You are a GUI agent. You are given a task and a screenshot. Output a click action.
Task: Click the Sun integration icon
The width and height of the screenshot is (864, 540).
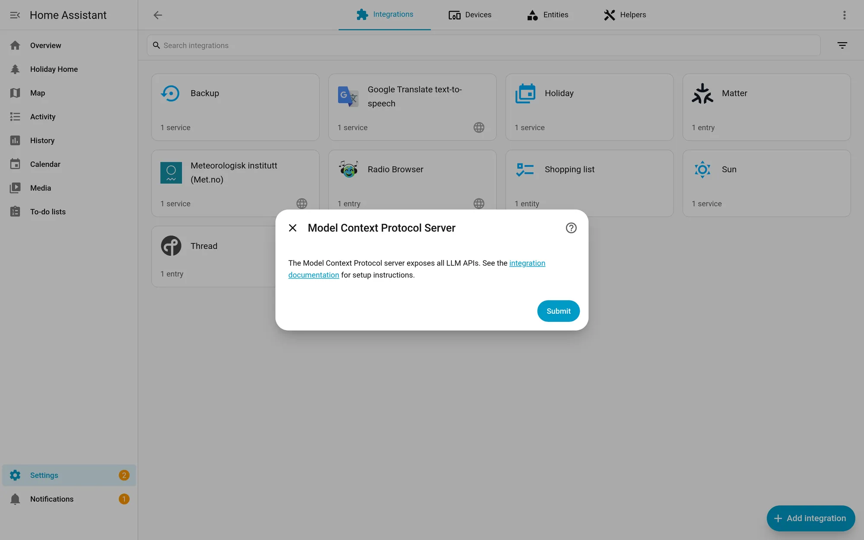(702, 169)
